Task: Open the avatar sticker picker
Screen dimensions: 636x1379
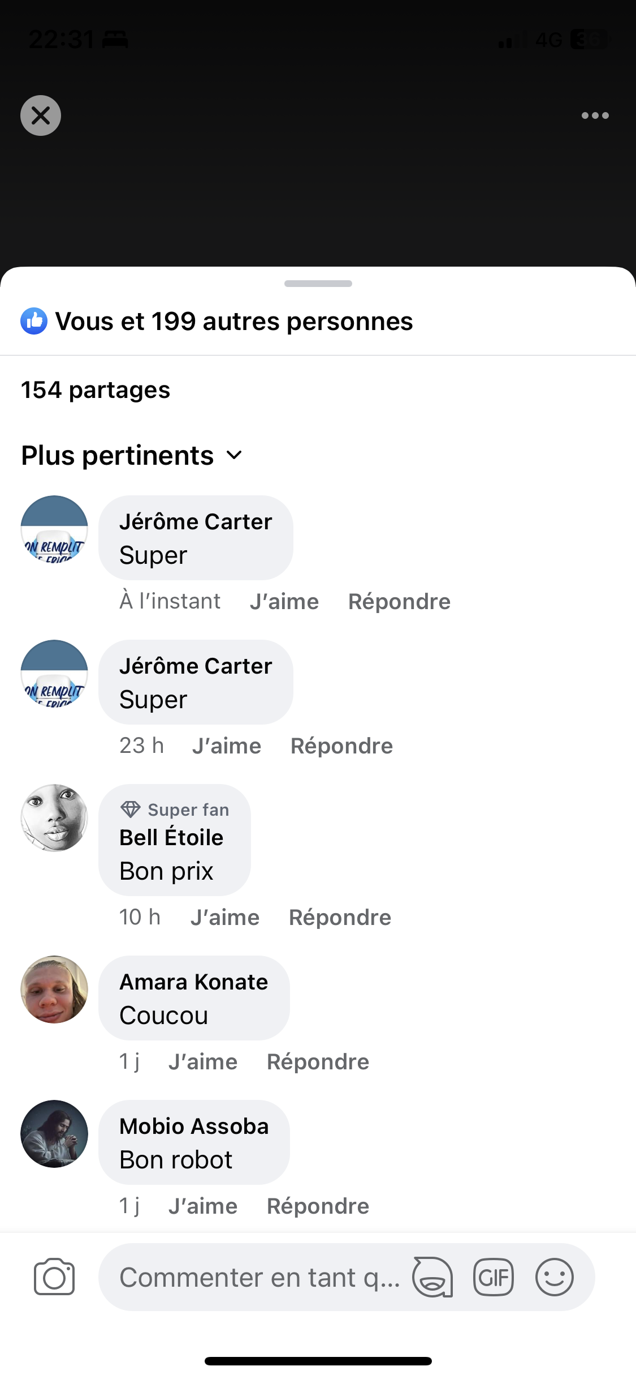Action: coord(432,1277)
